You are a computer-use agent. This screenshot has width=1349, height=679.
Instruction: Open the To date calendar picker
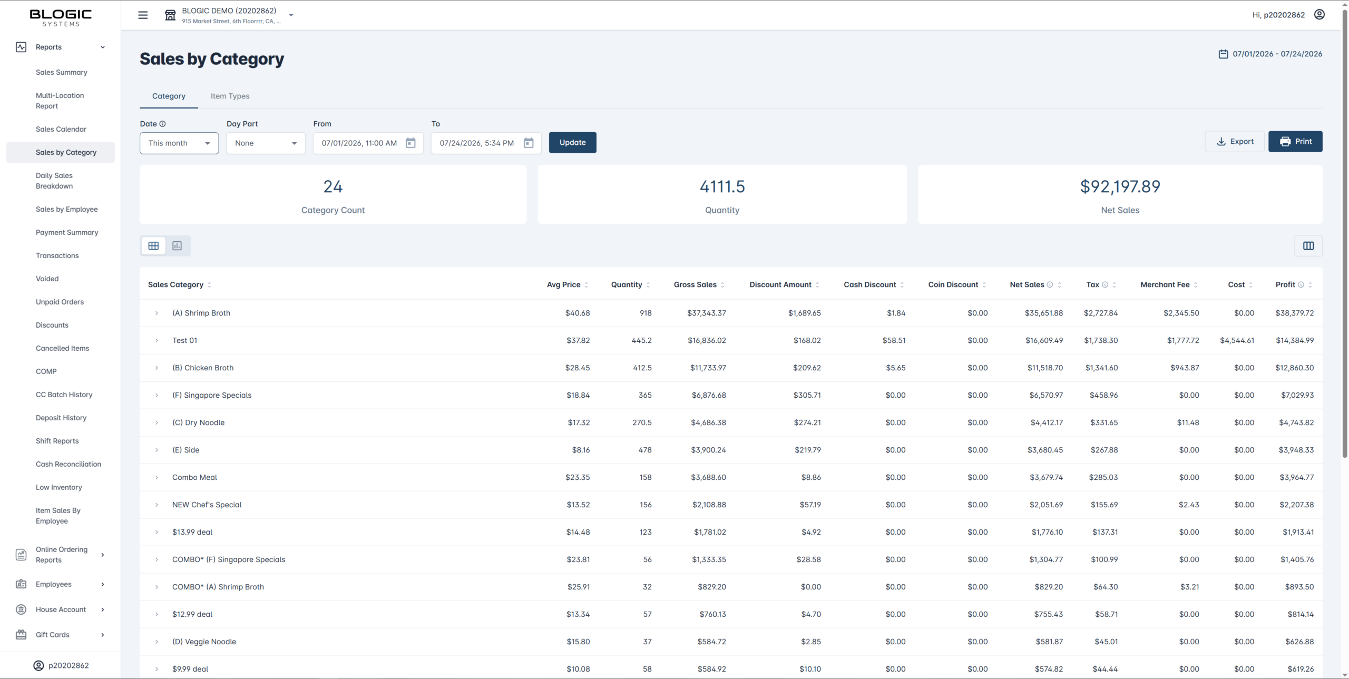coord(529,143)
